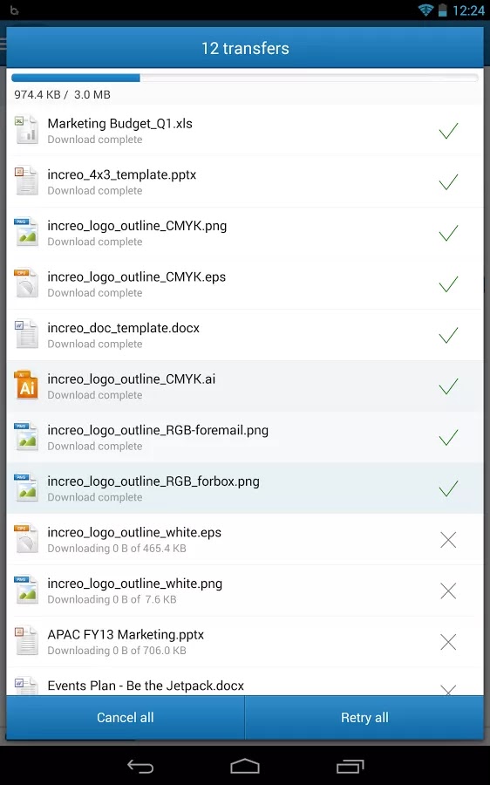Click the EPS icon for increo_logo_outline_CMYK.eps
Screen dimensions: 490x785
(x=26, y=283)
